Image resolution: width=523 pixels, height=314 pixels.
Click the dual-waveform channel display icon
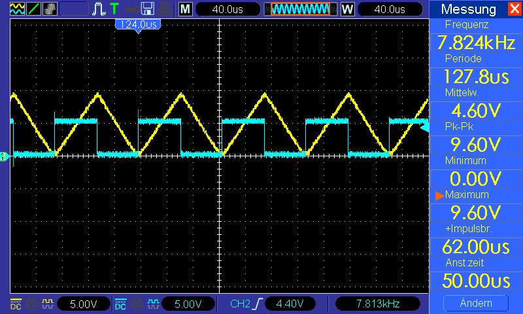coord(17,9)
